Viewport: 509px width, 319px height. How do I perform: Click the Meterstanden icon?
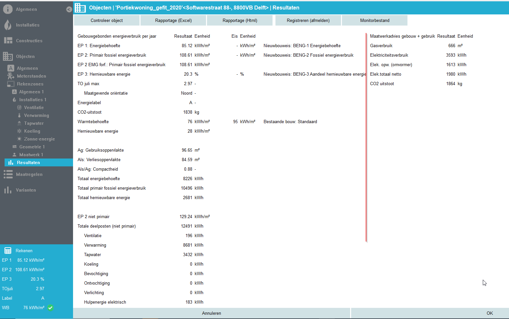[x=11, y=76]
